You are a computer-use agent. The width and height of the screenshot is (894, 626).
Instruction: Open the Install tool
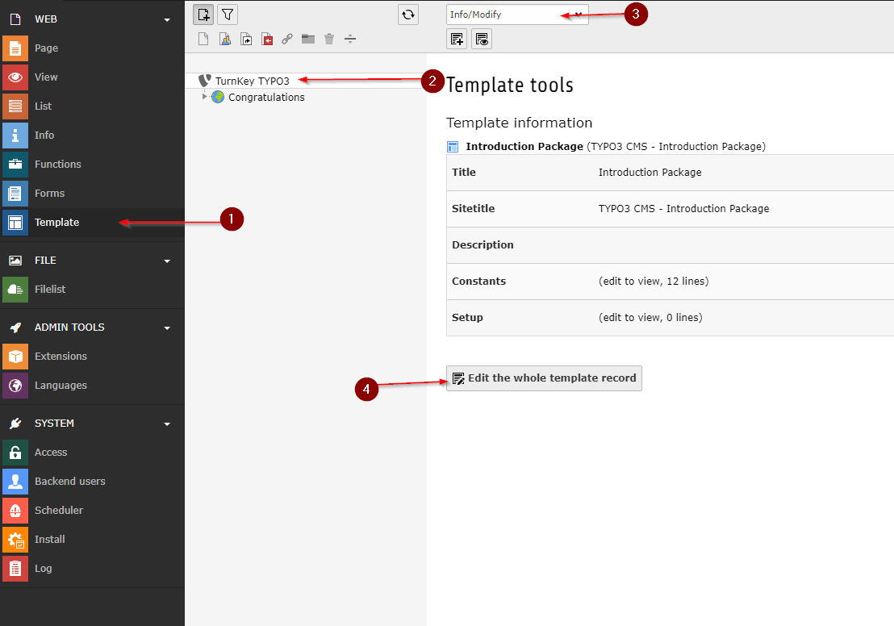pyautogui.click(x=91, y=540)
